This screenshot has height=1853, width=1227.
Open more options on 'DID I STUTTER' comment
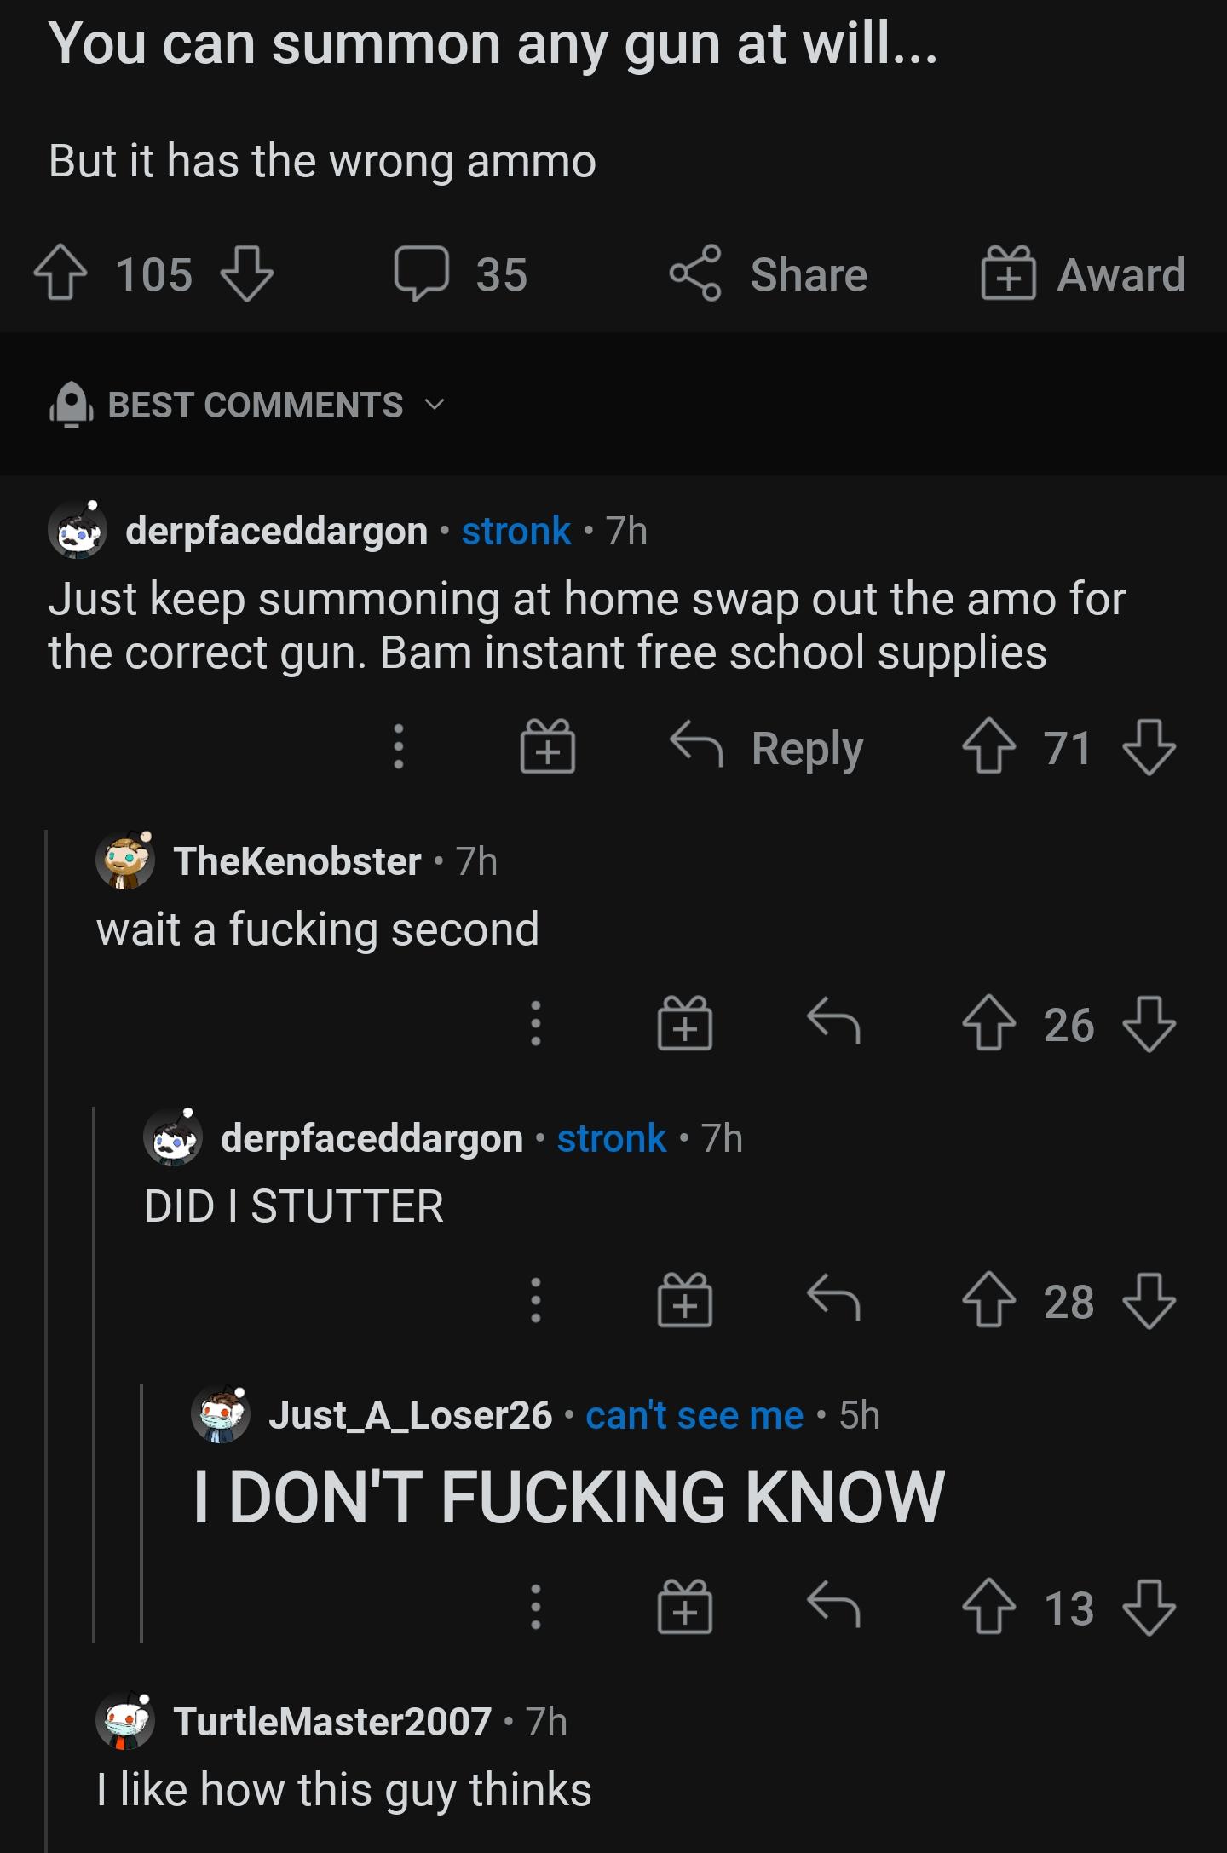click(535, 1300)
